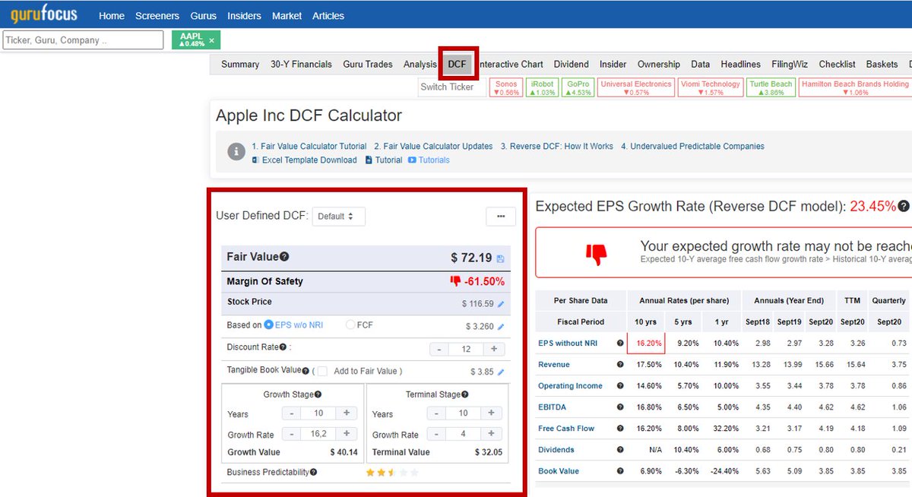
Task: Click the Free Cash Flow row link
Action: [x=566, y=429]
